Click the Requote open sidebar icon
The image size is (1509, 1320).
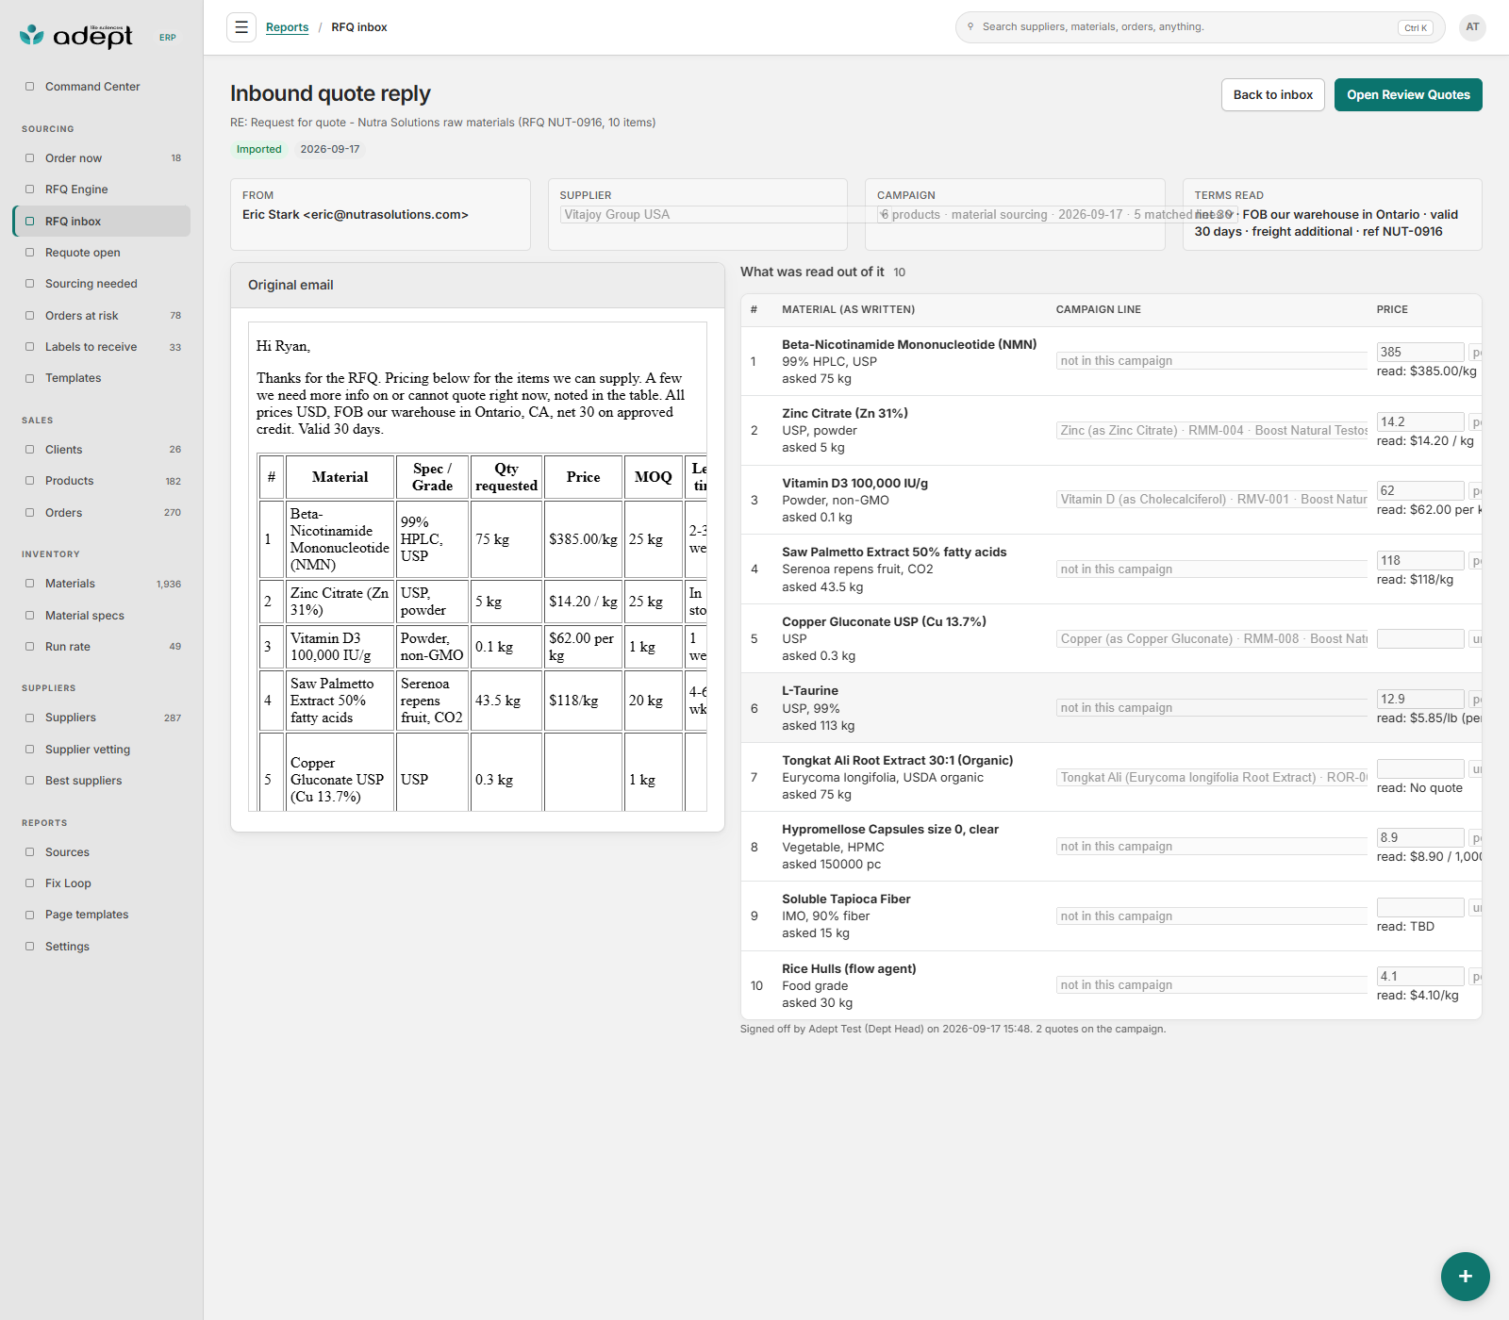tap(29, 253)
